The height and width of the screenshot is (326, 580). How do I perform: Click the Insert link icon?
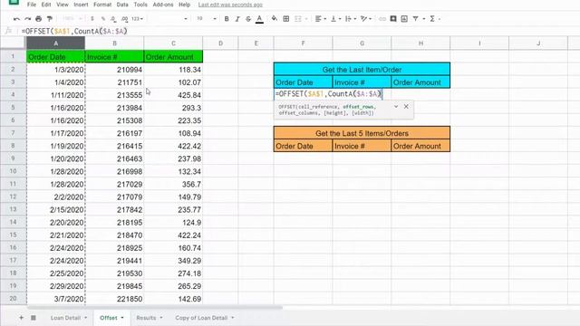click(382, 18)
